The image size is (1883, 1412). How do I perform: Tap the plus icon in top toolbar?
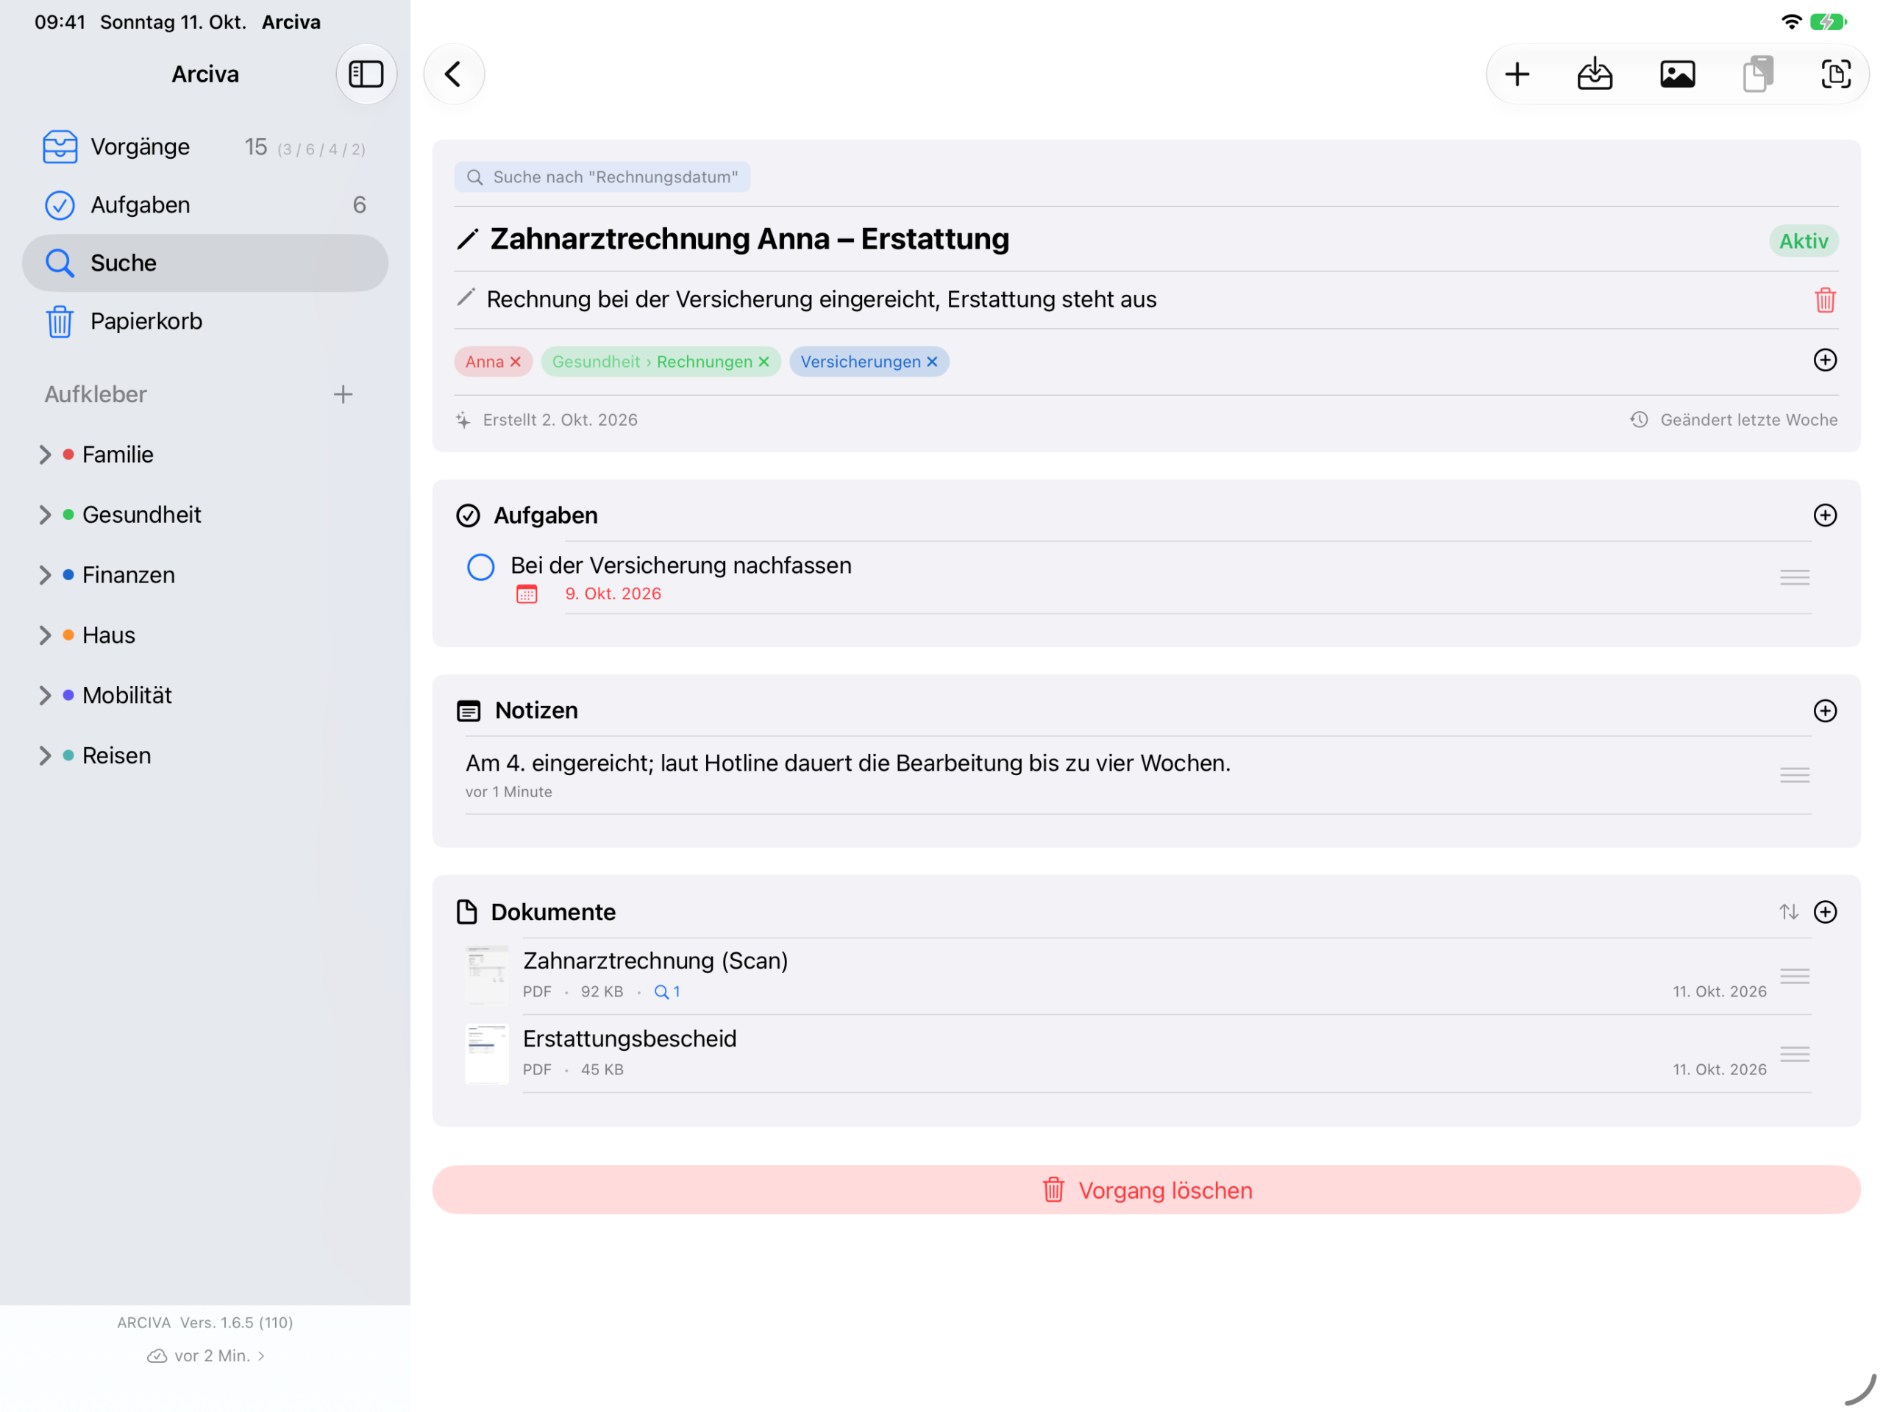(1516, 74)
